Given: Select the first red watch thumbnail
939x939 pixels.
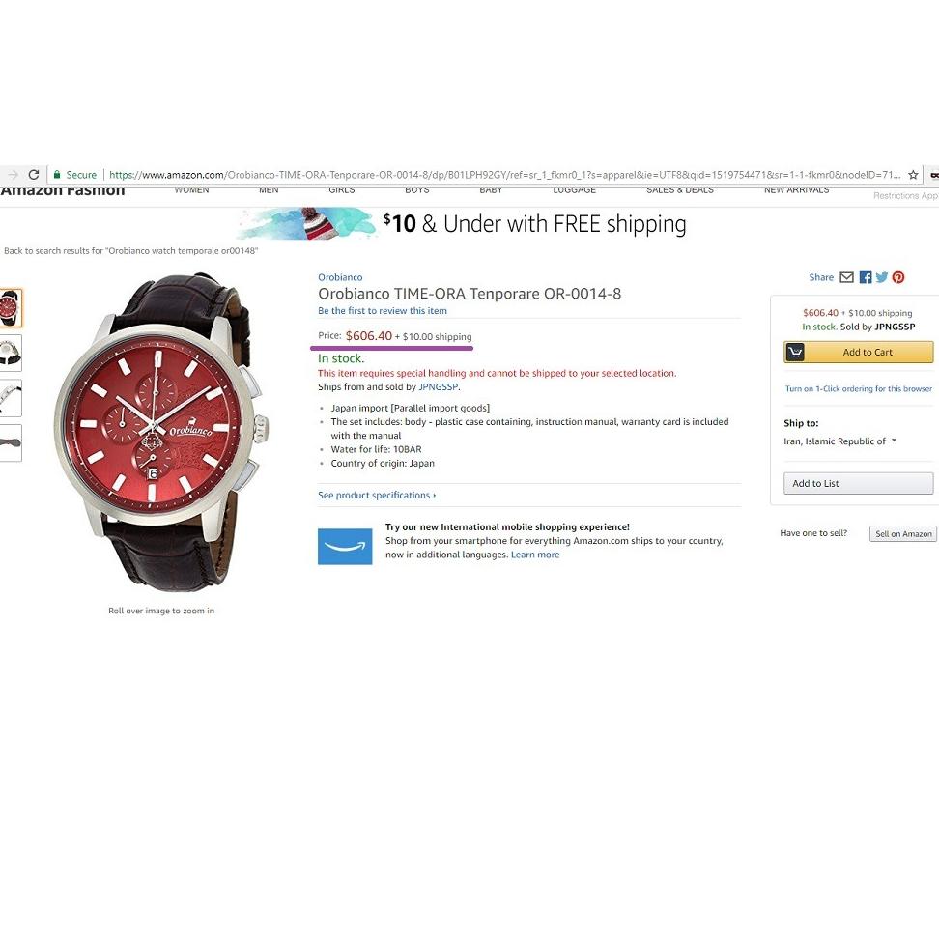Looking at the screenshot, I should click(x=11, y=308).
